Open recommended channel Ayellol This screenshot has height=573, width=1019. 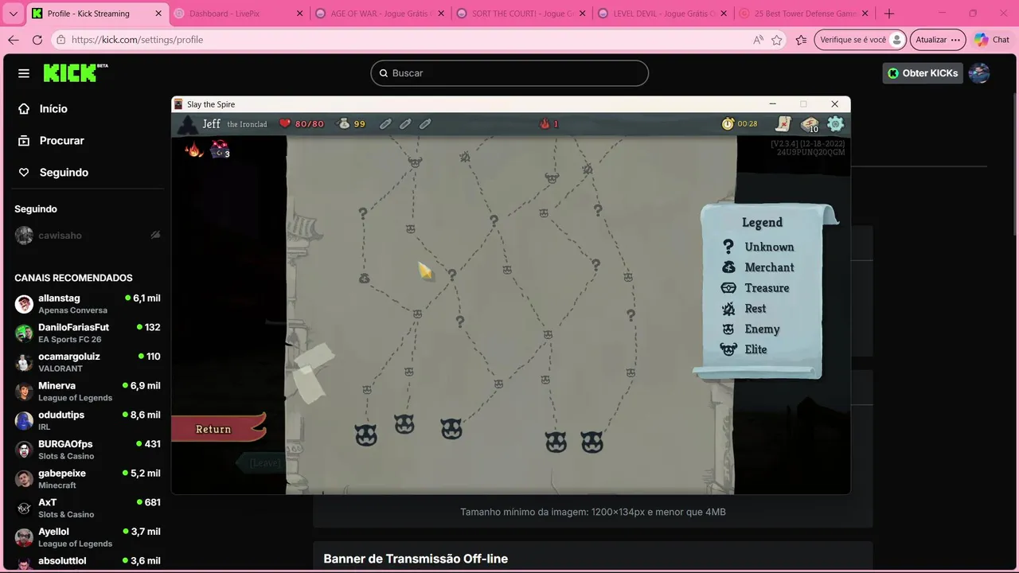88,537
